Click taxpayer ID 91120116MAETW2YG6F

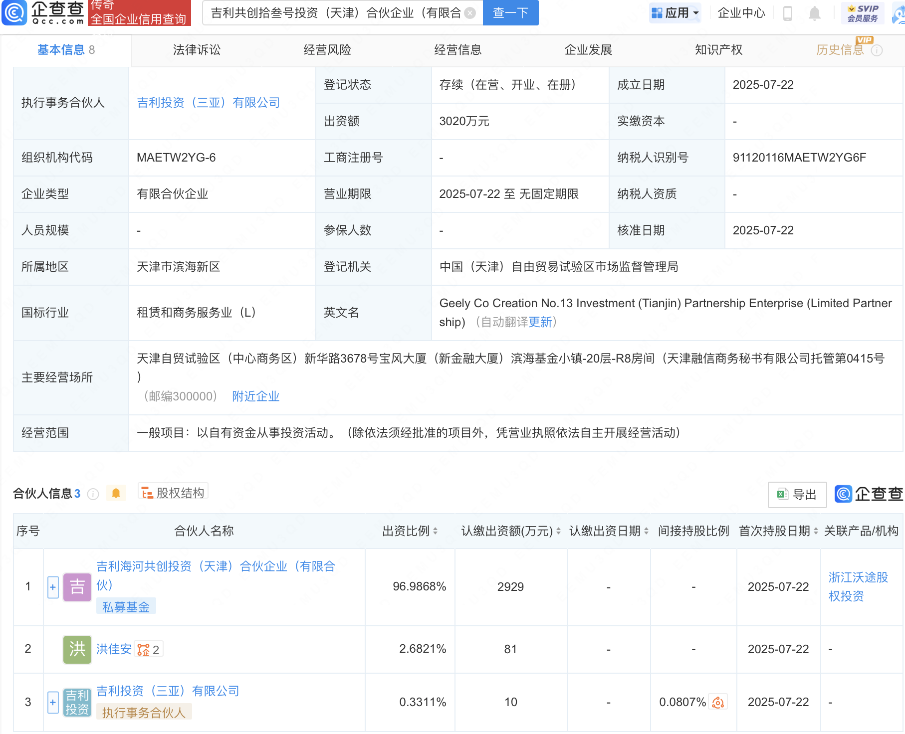[799, 158]
